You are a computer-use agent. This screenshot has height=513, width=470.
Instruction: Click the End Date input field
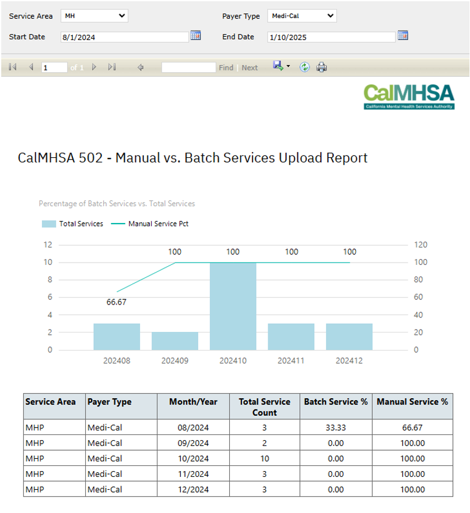tap(331, 37)
